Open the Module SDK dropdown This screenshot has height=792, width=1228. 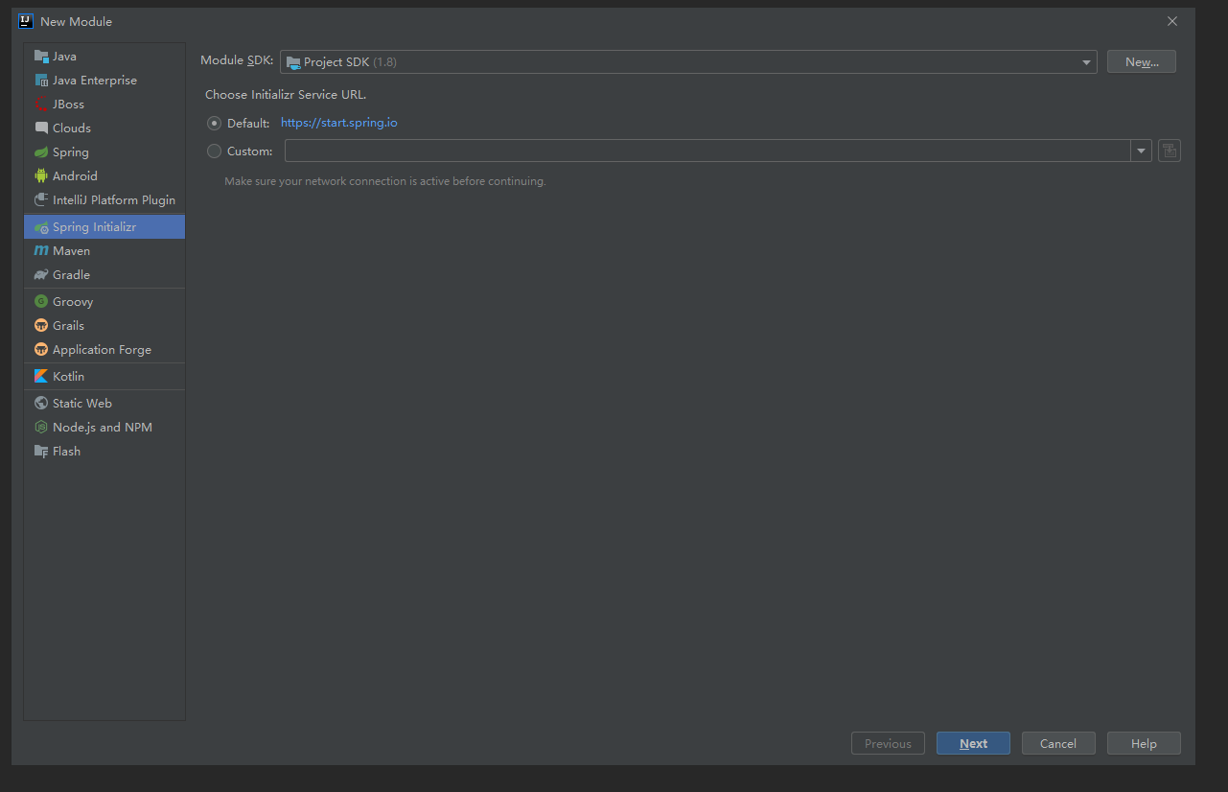tap(688, 62)
